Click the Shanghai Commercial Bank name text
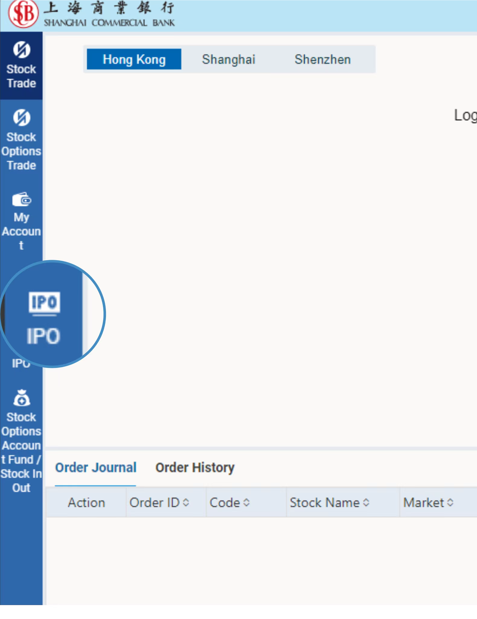 click(x=109, y=23)
